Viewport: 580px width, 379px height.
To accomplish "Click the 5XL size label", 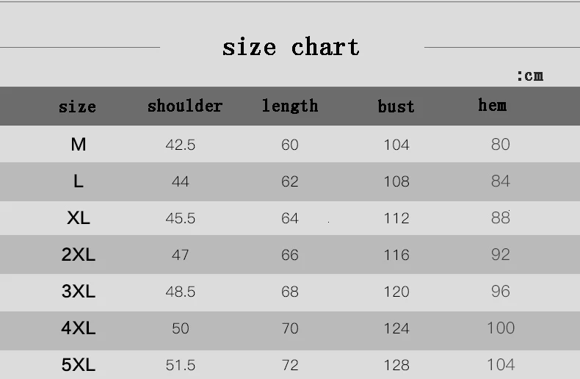I will coord(79,365).
